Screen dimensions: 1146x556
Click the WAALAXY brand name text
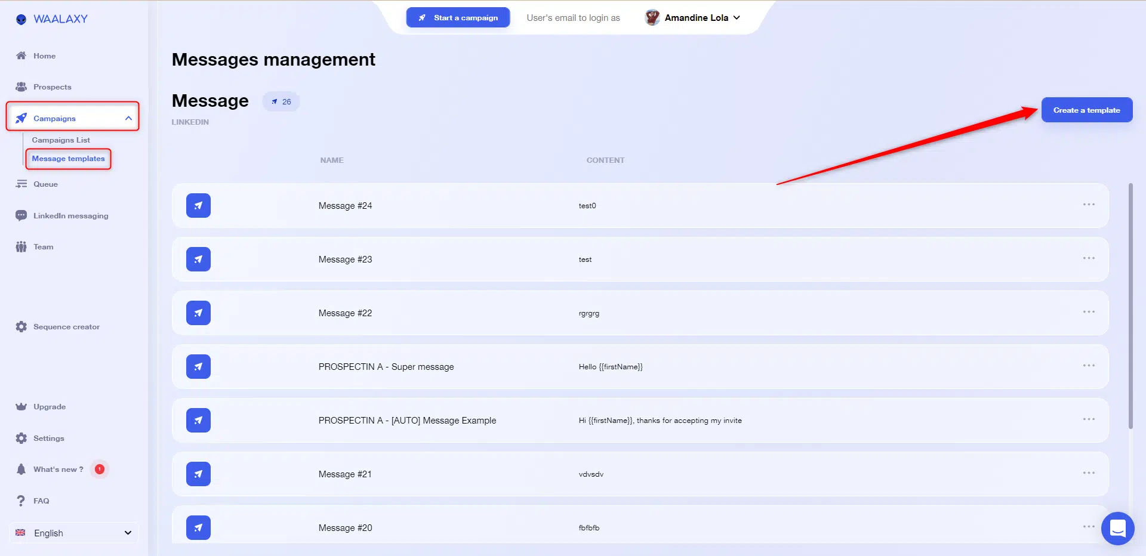pyautogui.click(x=60, y=19)
